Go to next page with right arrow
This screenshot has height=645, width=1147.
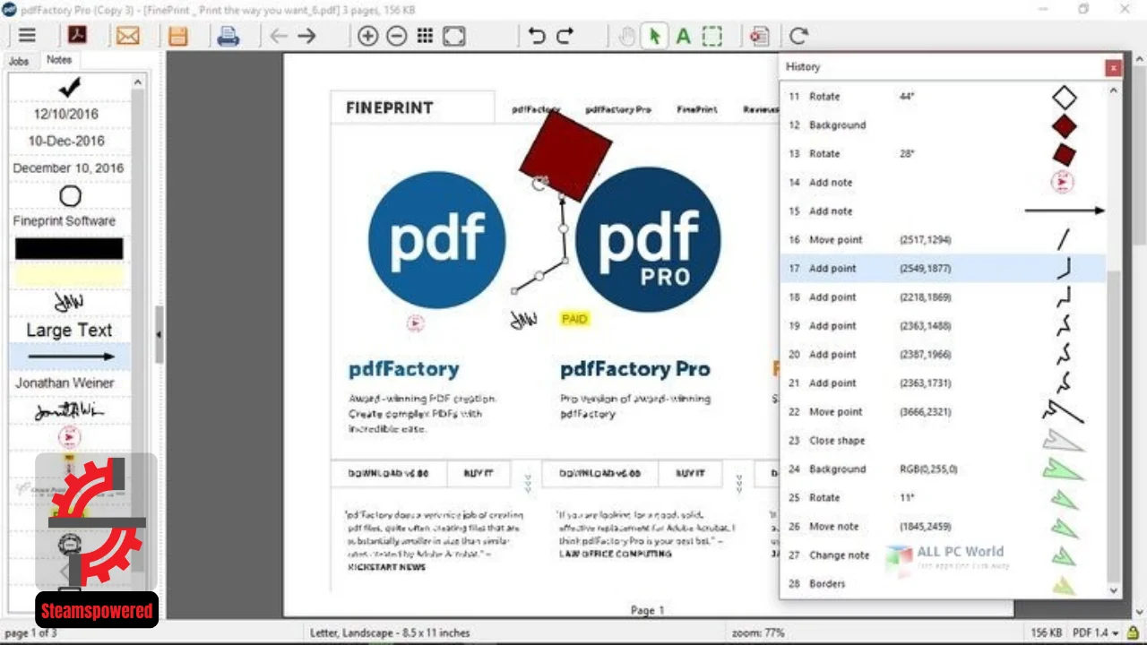[x=307, y=36]
